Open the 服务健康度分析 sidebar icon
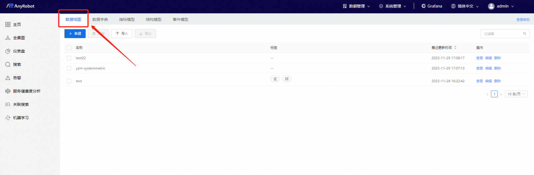 [8, 91]
